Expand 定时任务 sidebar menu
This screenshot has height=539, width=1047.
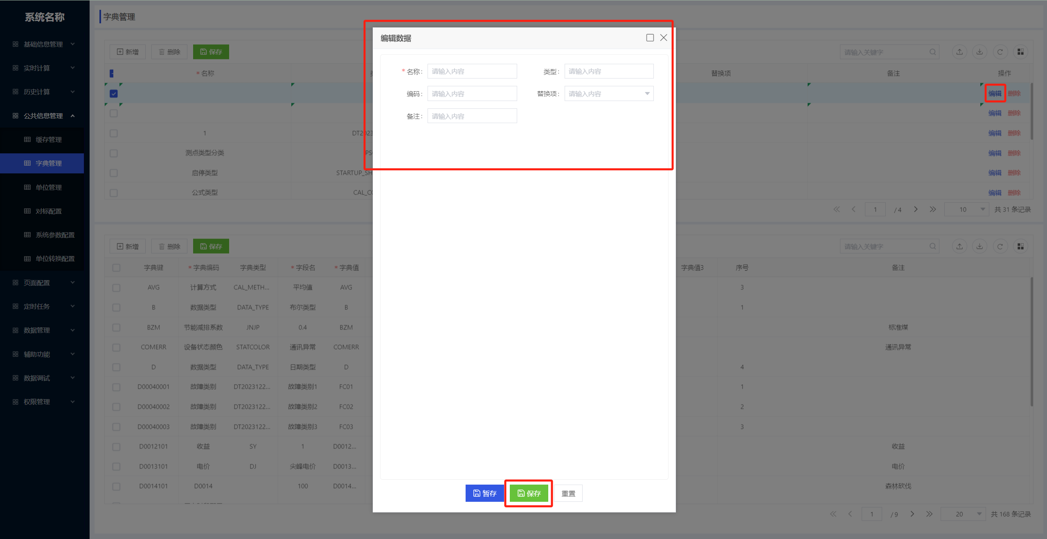click(44, 306)
